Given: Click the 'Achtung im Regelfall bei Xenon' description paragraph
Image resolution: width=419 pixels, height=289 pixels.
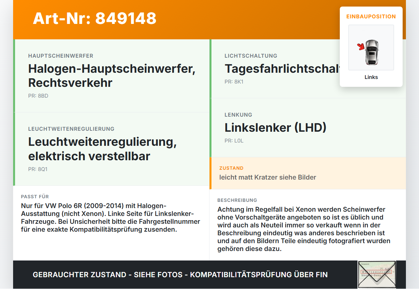Looking at the screenshot, I should click(x=304, y=229).
